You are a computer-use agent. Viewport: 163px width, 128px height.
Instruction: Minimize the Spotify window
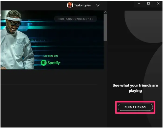tap(139, 4)
